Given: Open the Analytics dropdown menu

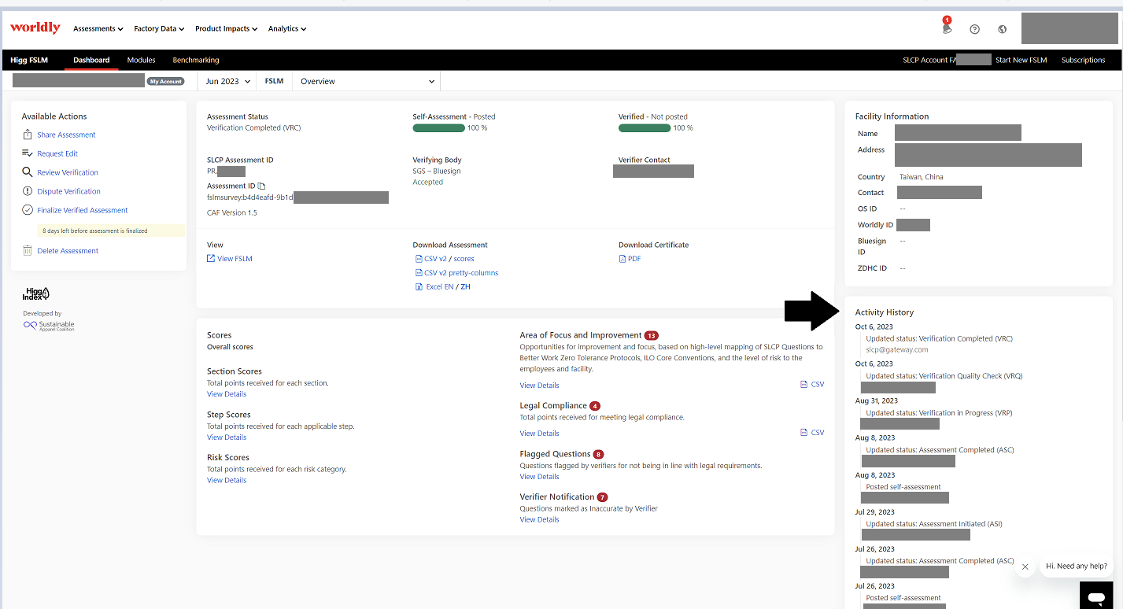Looking at the screenshot, I should (x=287, y=28).
